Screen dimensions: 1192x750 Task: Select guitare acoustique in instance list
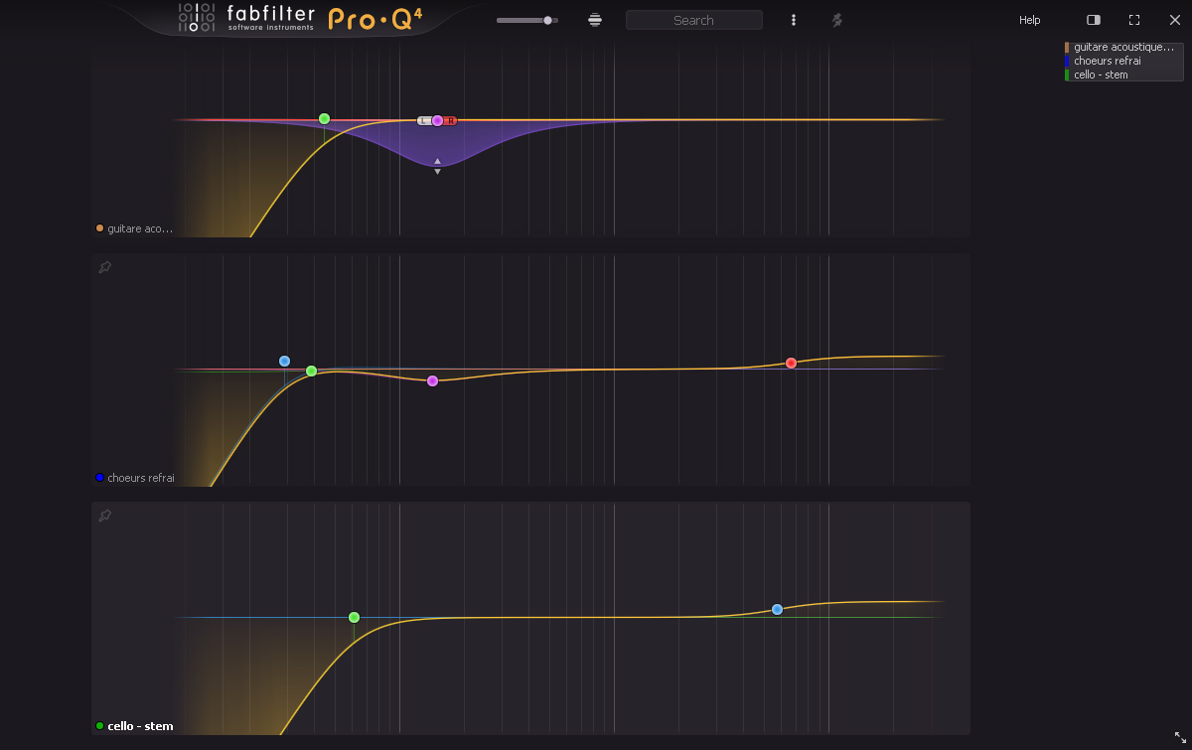click(1123, 47)
